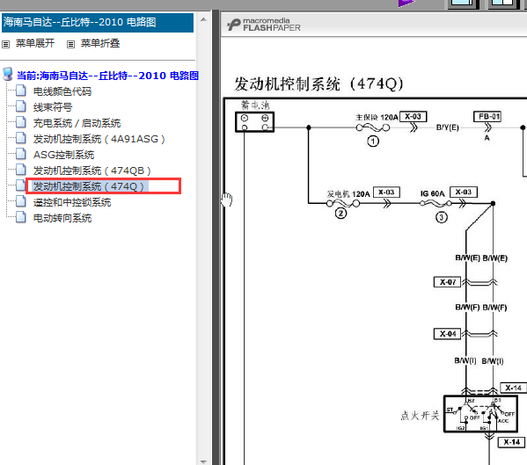Screen dimensions: 527x465
Task: Click the X-14 connector box above the ignition switch
Action: click(513, 388)
